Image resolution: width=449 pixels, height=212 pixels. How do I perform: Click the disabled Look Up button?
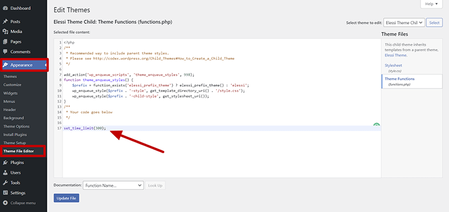click(155, 185)
